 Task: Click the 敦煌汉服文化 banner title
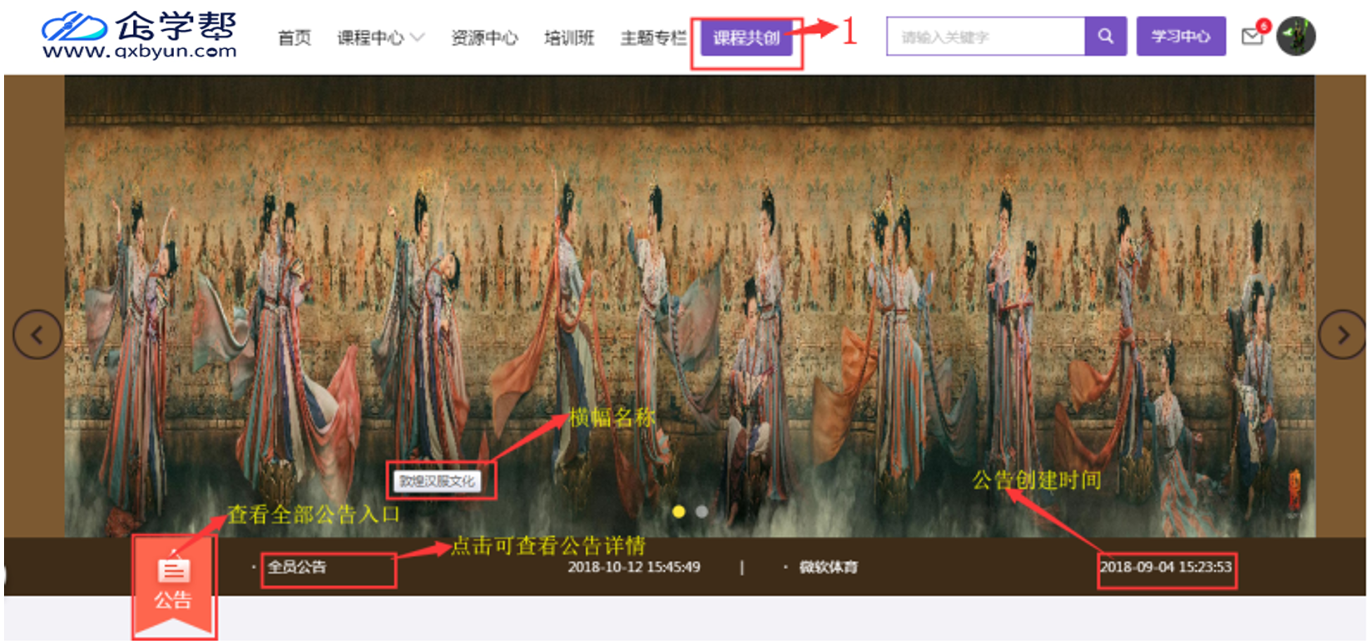[437, 481]
